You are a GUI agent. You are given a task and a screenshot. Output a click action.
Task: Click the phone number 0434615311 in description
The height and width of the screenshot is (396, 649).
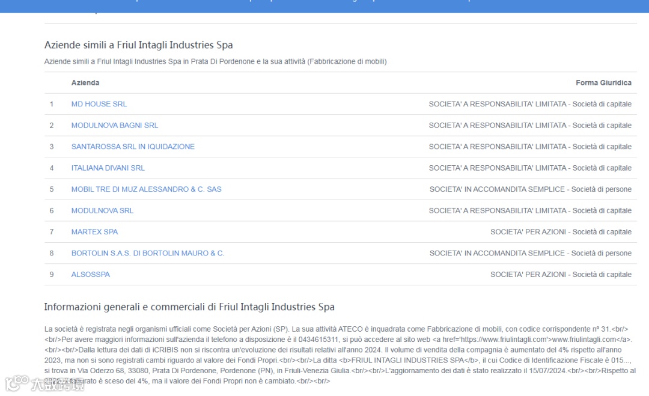click(318, 340)
